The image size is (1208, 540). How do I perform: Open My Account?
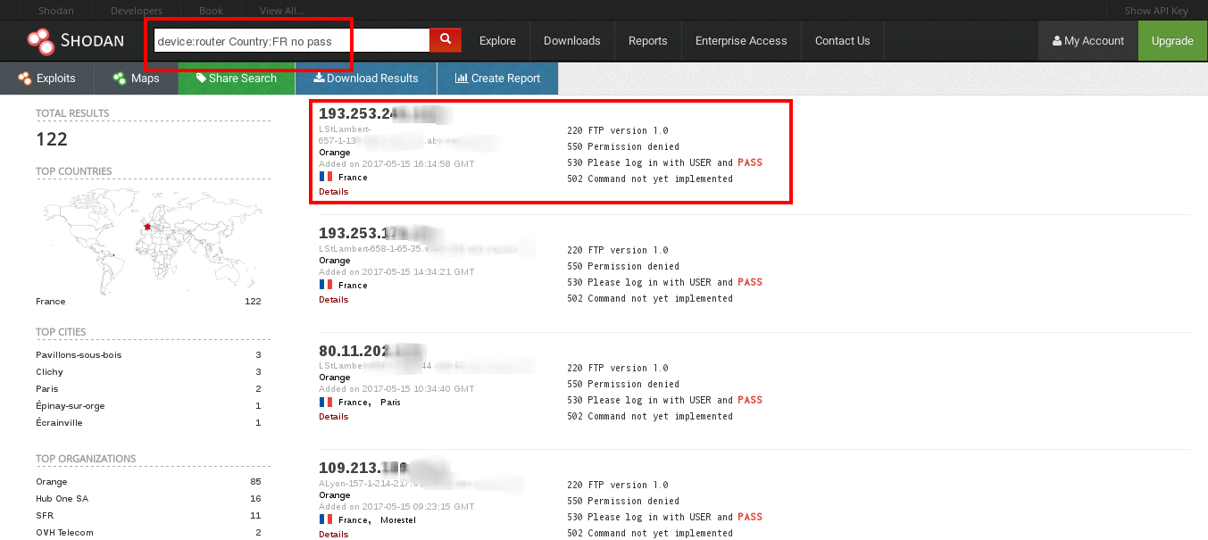(1088, 40)
